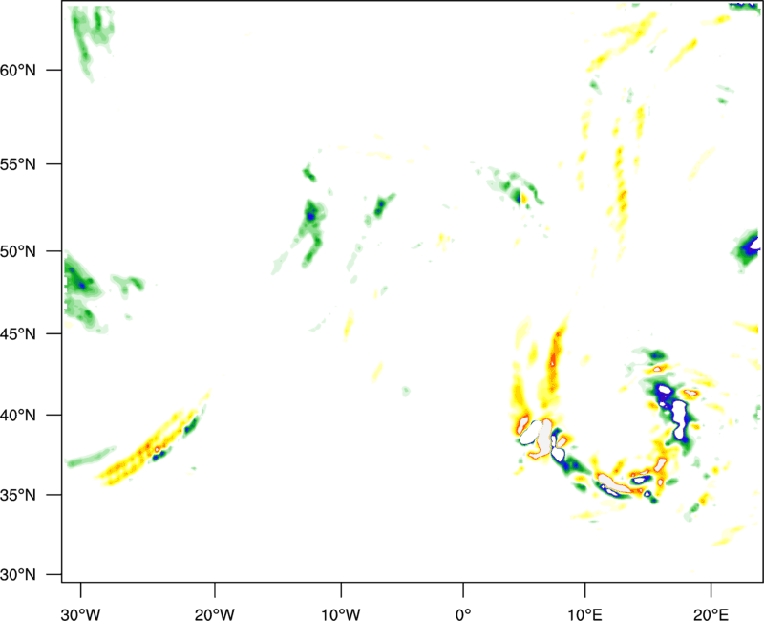Click the 45°N latitude label
Screen dimensions: 764x621
click(x=18, y=333)
